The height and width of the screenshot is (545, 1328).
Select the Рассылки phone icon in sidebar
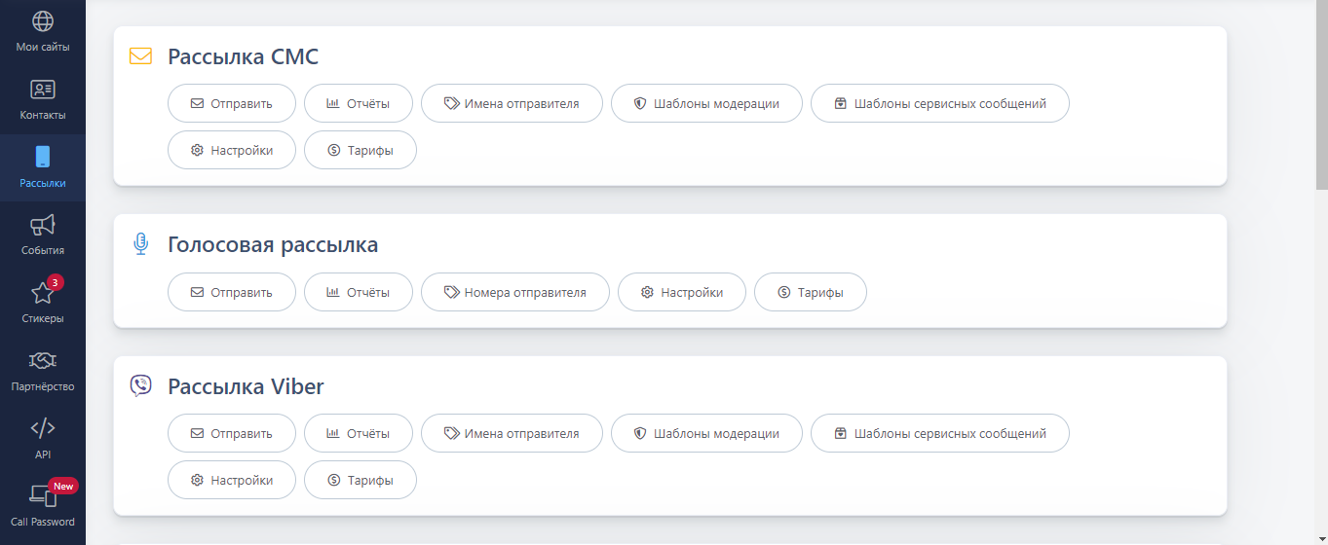pyautogui.click(x=43, y=158)
